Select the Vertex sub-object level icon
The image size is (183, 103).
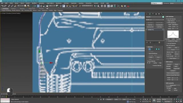(x=150, y=49)
